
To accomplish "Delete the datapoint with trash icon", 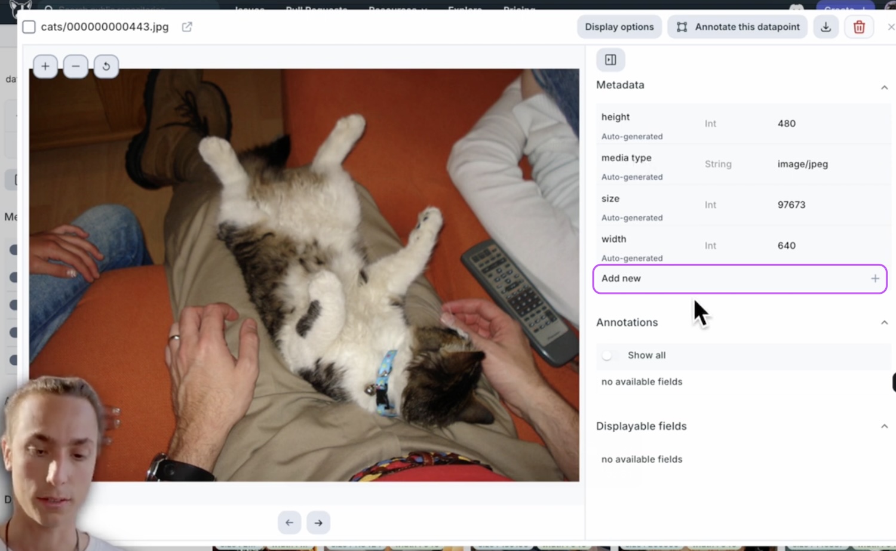I will coord(859,27).
